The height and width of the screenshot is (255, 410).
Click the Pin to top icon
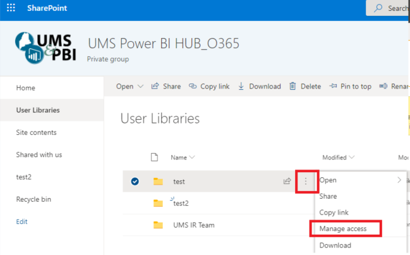coord(333,86)
